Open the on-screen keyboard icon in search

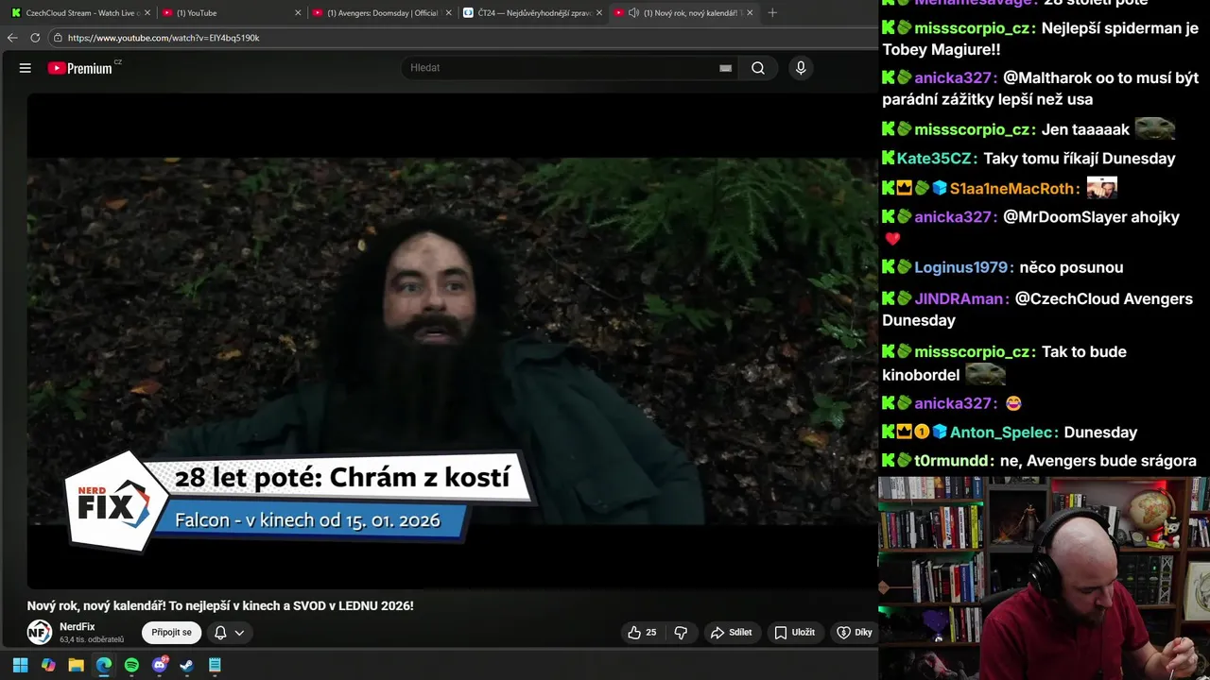(x=725, y=68)
